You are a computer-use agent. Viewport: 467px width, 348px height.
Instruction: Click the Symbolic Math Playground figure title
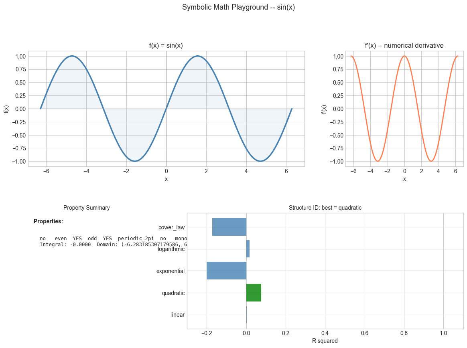tap(238, 7)
